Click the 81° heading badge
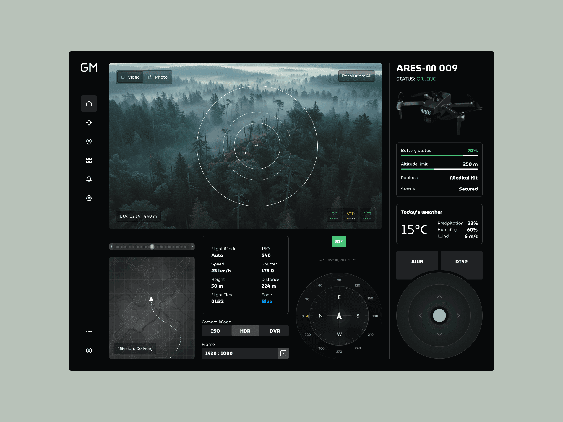This screenshot has width=563, height=422. coord(339,242)
